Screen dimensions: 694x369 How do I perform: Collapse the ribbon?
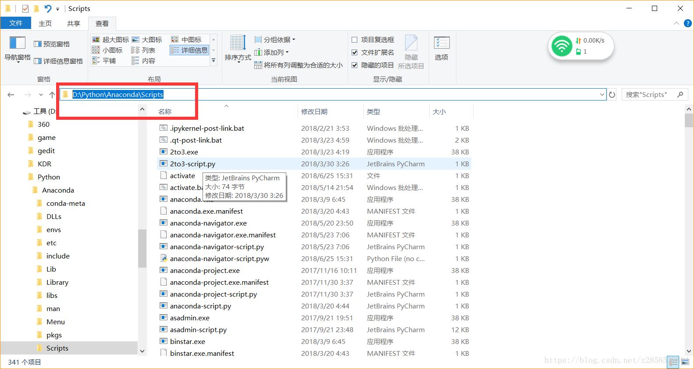pos(676,23)
